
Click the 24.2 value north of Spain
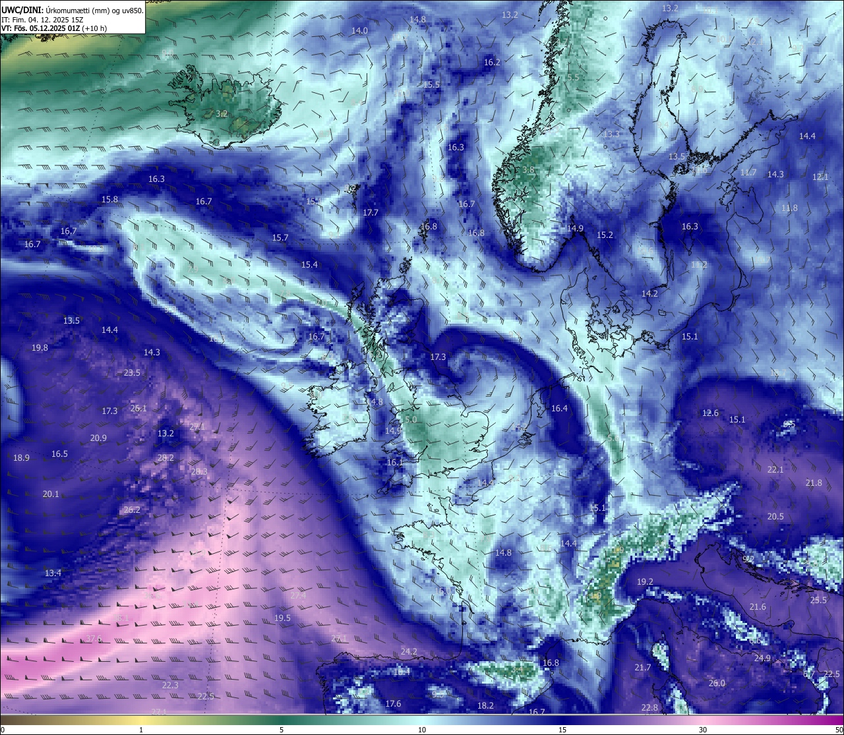(x=409, y=651)
